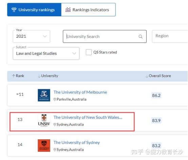This screenshot has width=188, height=160.
Task: Click the UNSW Sydney logo
Action: coord(44,120)
